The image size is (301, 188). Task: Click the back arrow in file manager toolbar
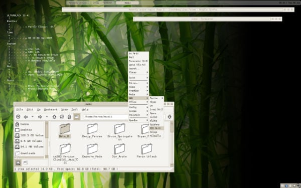tap(26, 117)
